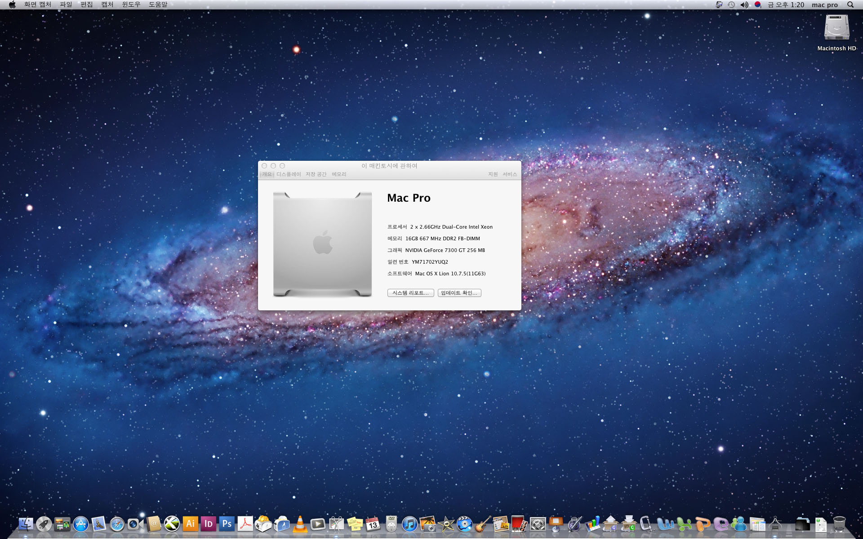Switch to the 메모리 tab

pyautogui.click(x=339, y=174)
